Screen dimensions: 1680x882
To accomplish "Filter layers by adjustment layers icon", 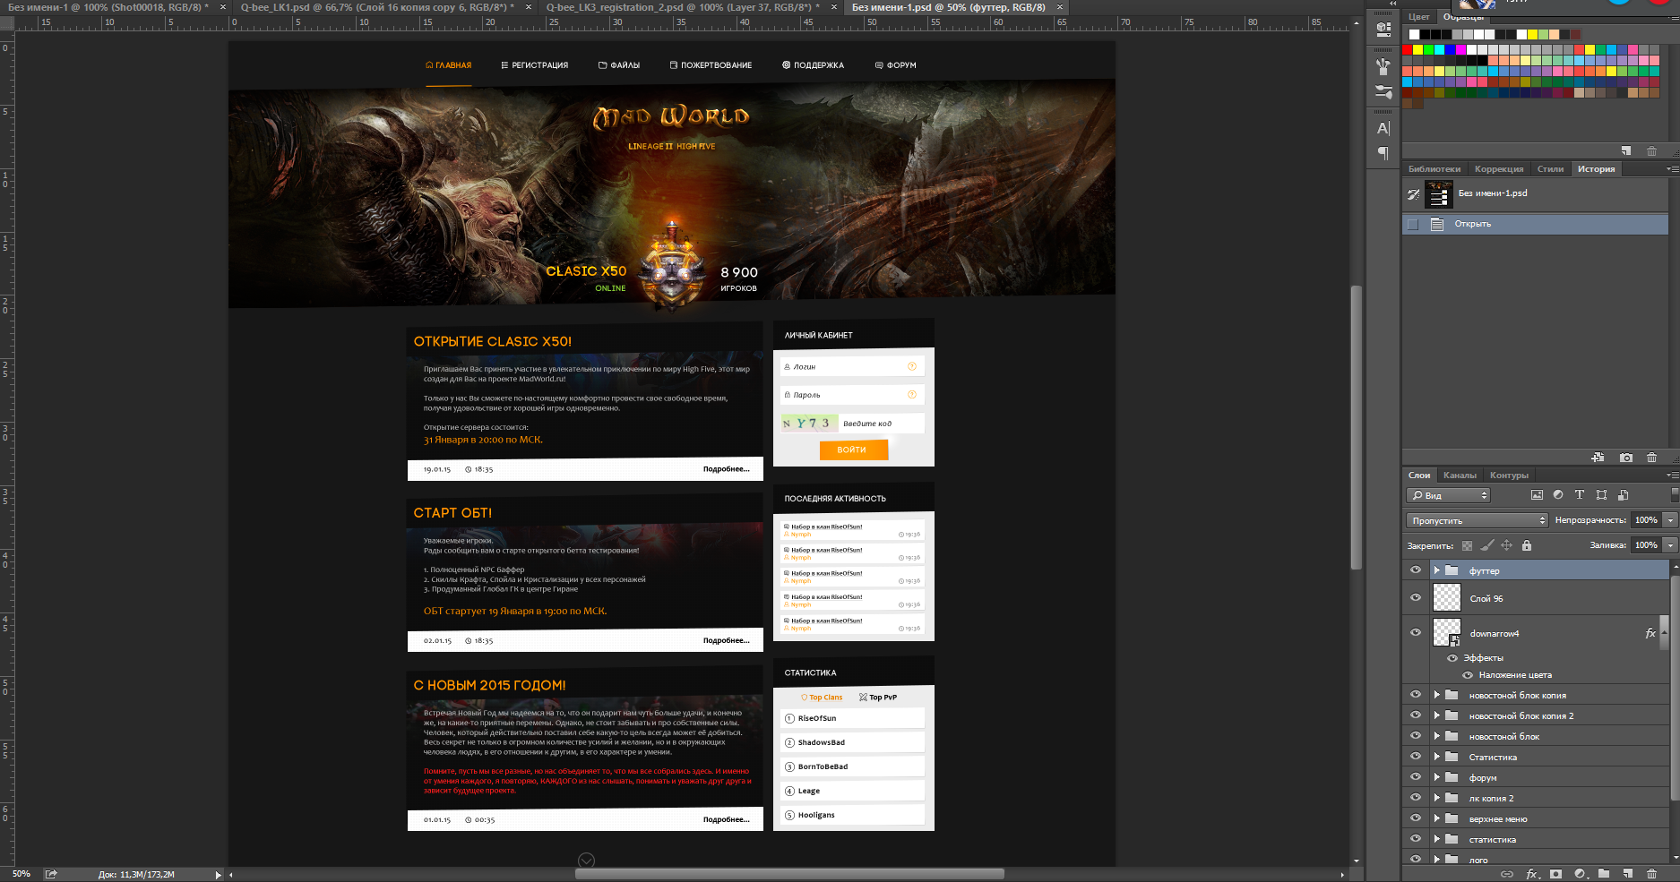I will (x=1558, y=494).
